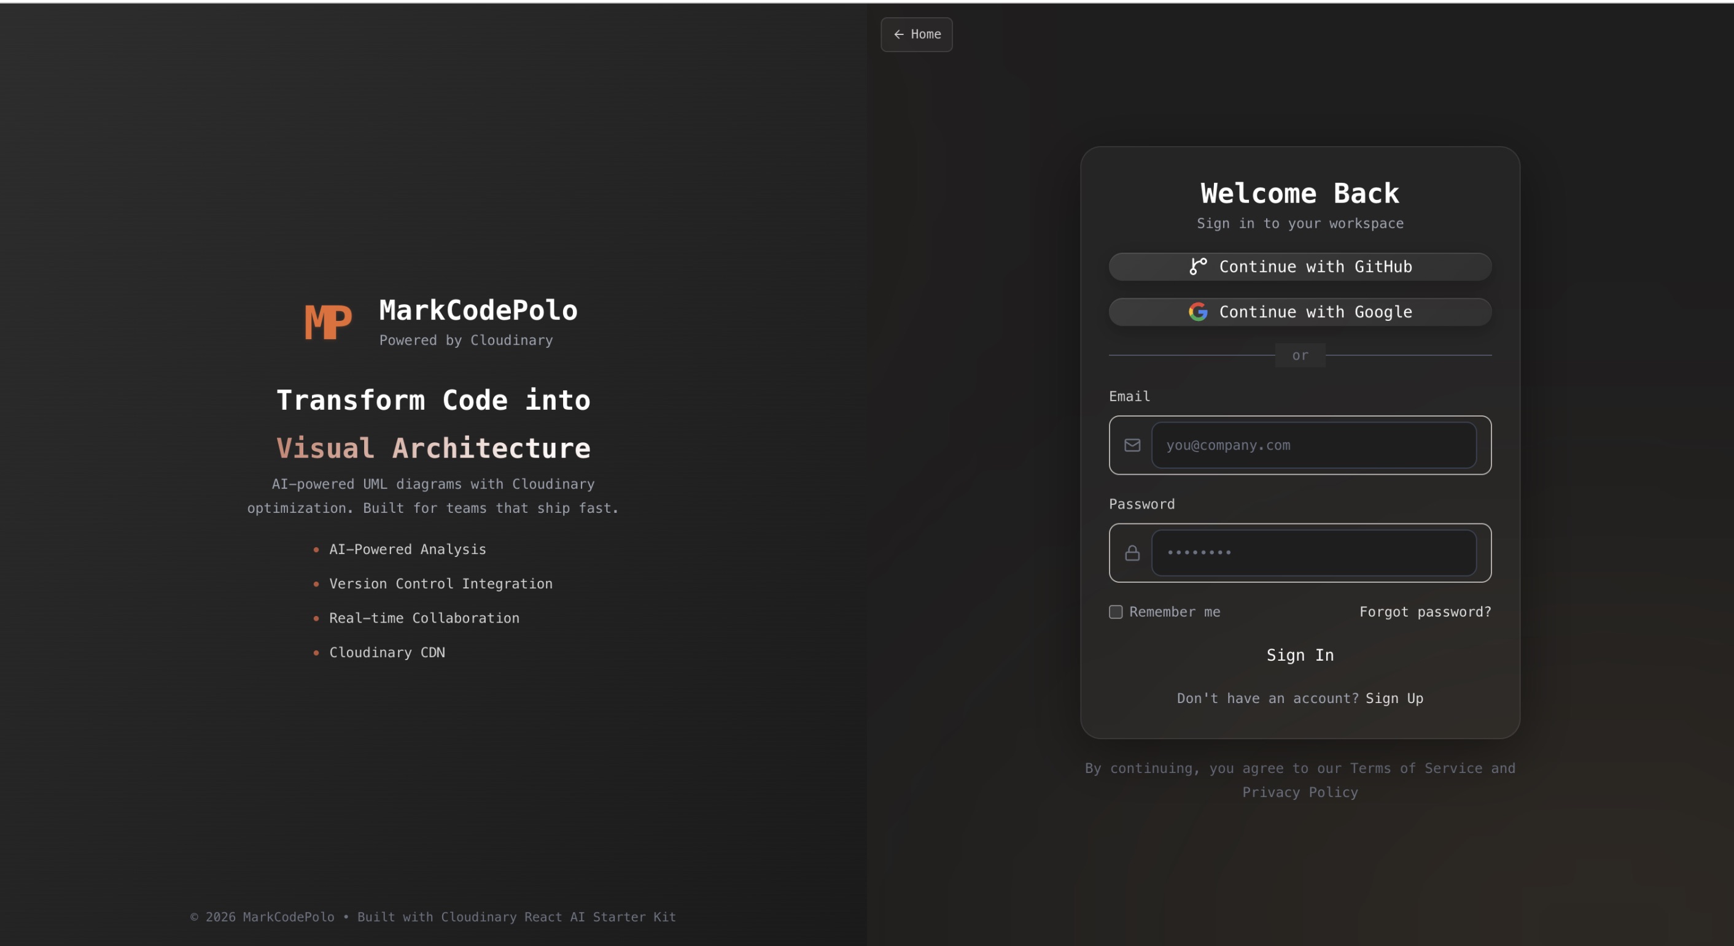Viewport: 1734px width, 946px height.
Task: Click Terms of Service text
Action: (x=1415, y=768)
